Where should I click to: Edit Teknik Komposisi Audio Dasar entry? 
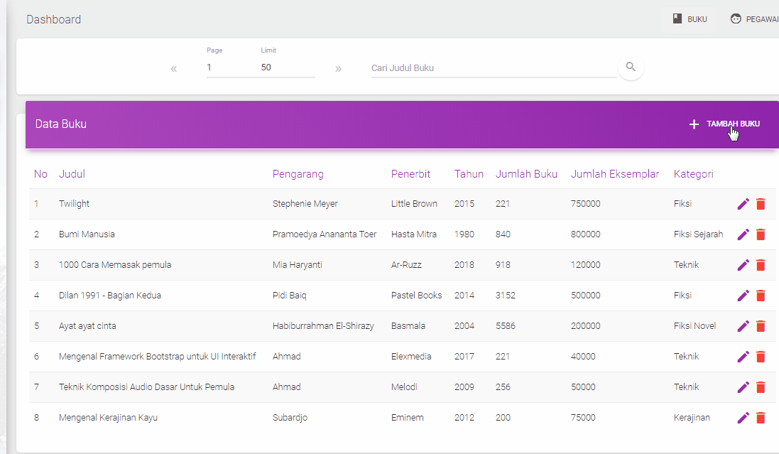[743, 387]
